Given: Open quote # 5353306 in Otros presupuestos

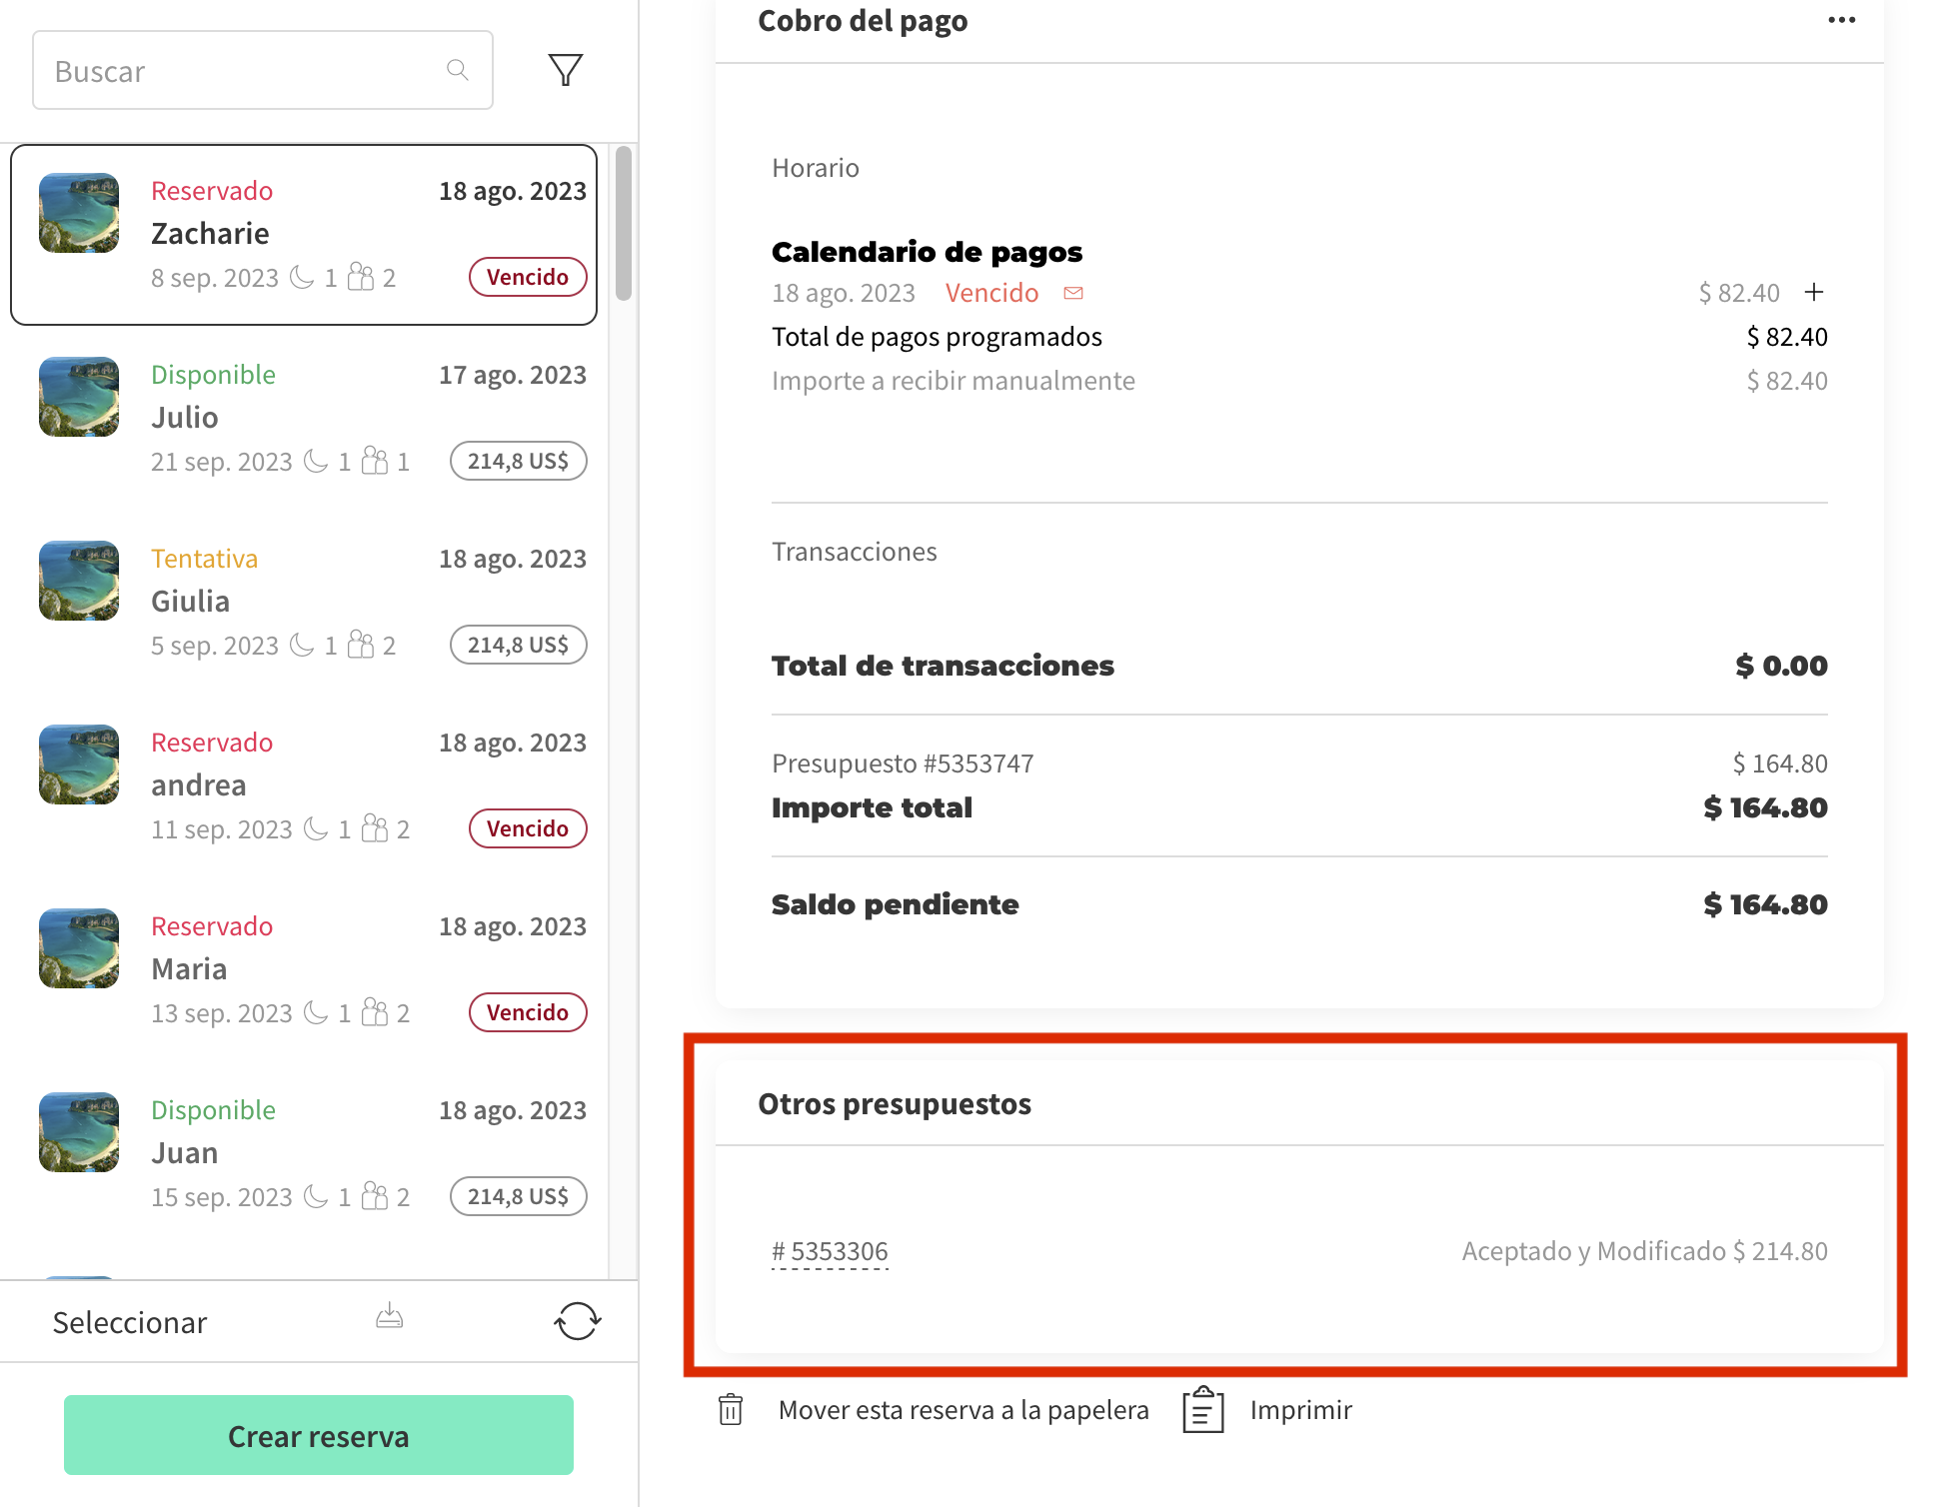Looking at the screenshot, I should pyautogui.click(x=830, y=1250).
